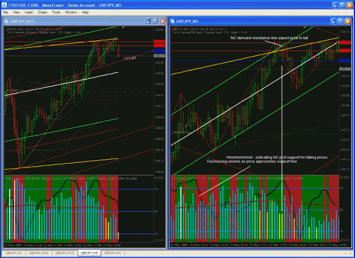Click the GBPJPY,M15 chart window icon
Image resolution: width=355 pixels, height=258 pixels.
[x=6, y=21]
